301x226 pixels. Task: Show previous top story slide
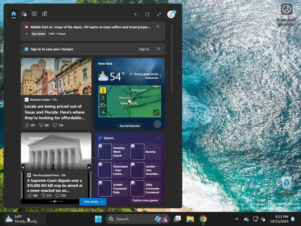(23, 167)
